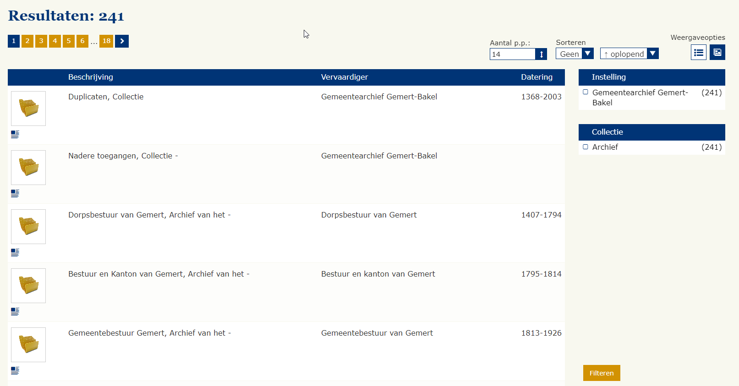
Task: Switch to list view display option
Action: pos(699,52)
